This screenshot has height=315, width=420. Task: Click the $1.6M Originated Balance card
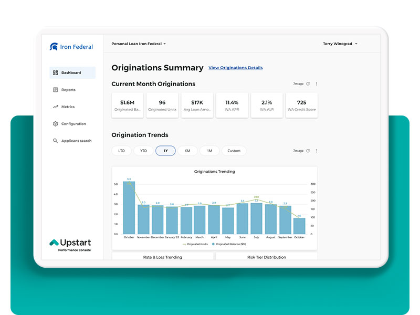coord(127,106)
